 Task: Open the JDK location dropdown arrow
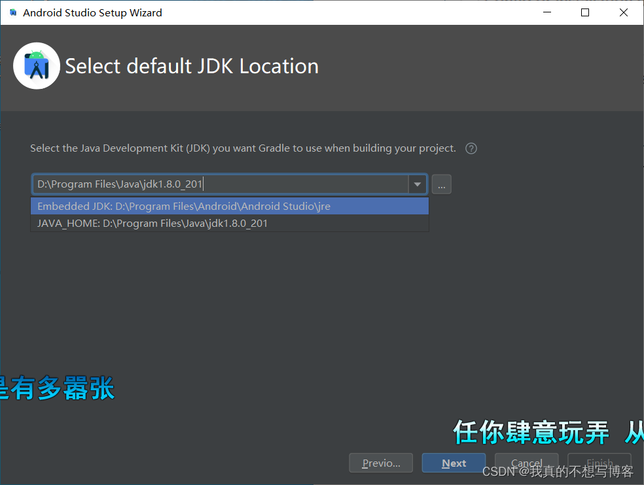418,184
